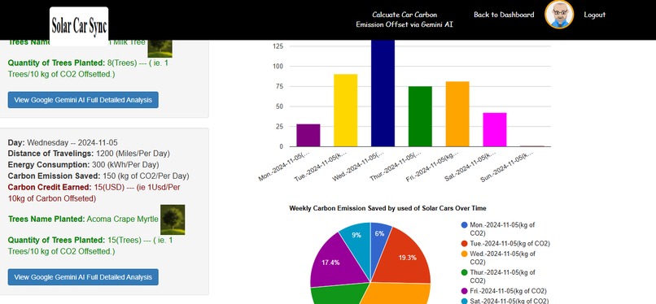This screenshot has height=304, width=656.
Task: Select the dark blue Wednesday bar
Action: [x=383, y=93]
